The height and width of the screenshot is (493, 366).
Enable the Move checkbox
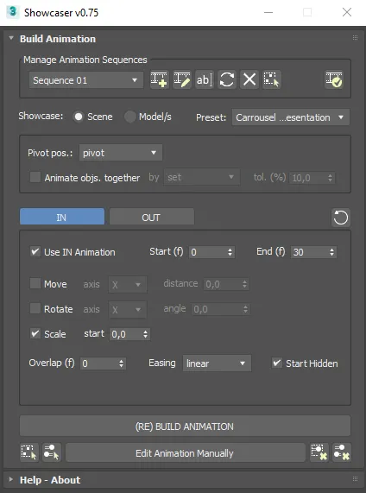[35, 283]
